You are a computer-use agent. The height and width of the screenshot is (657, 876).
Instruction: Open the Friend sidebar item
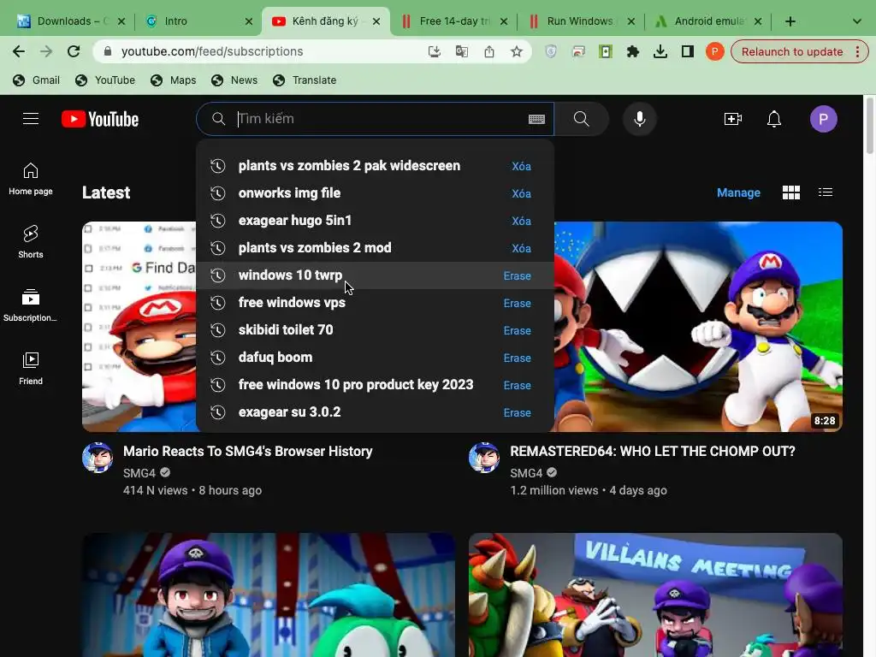[31, 369]
